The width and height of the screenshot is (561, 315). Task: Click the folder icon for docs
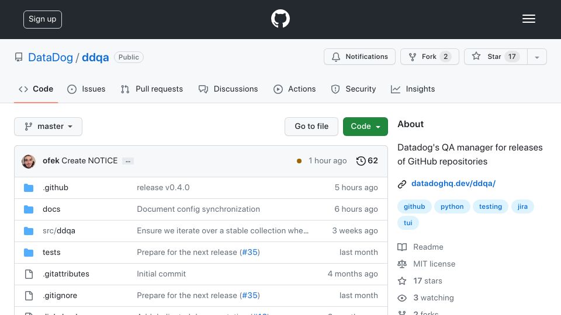click(x=29, y=209)
